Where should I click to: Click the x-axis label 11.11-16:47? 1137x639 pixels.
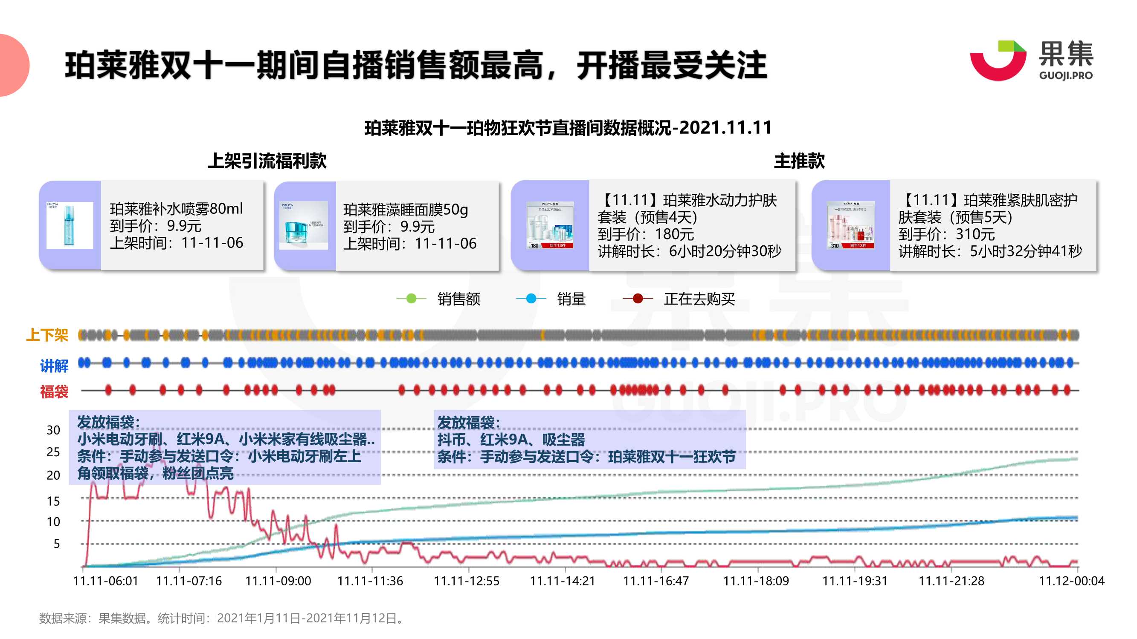[x=656, y=581]
